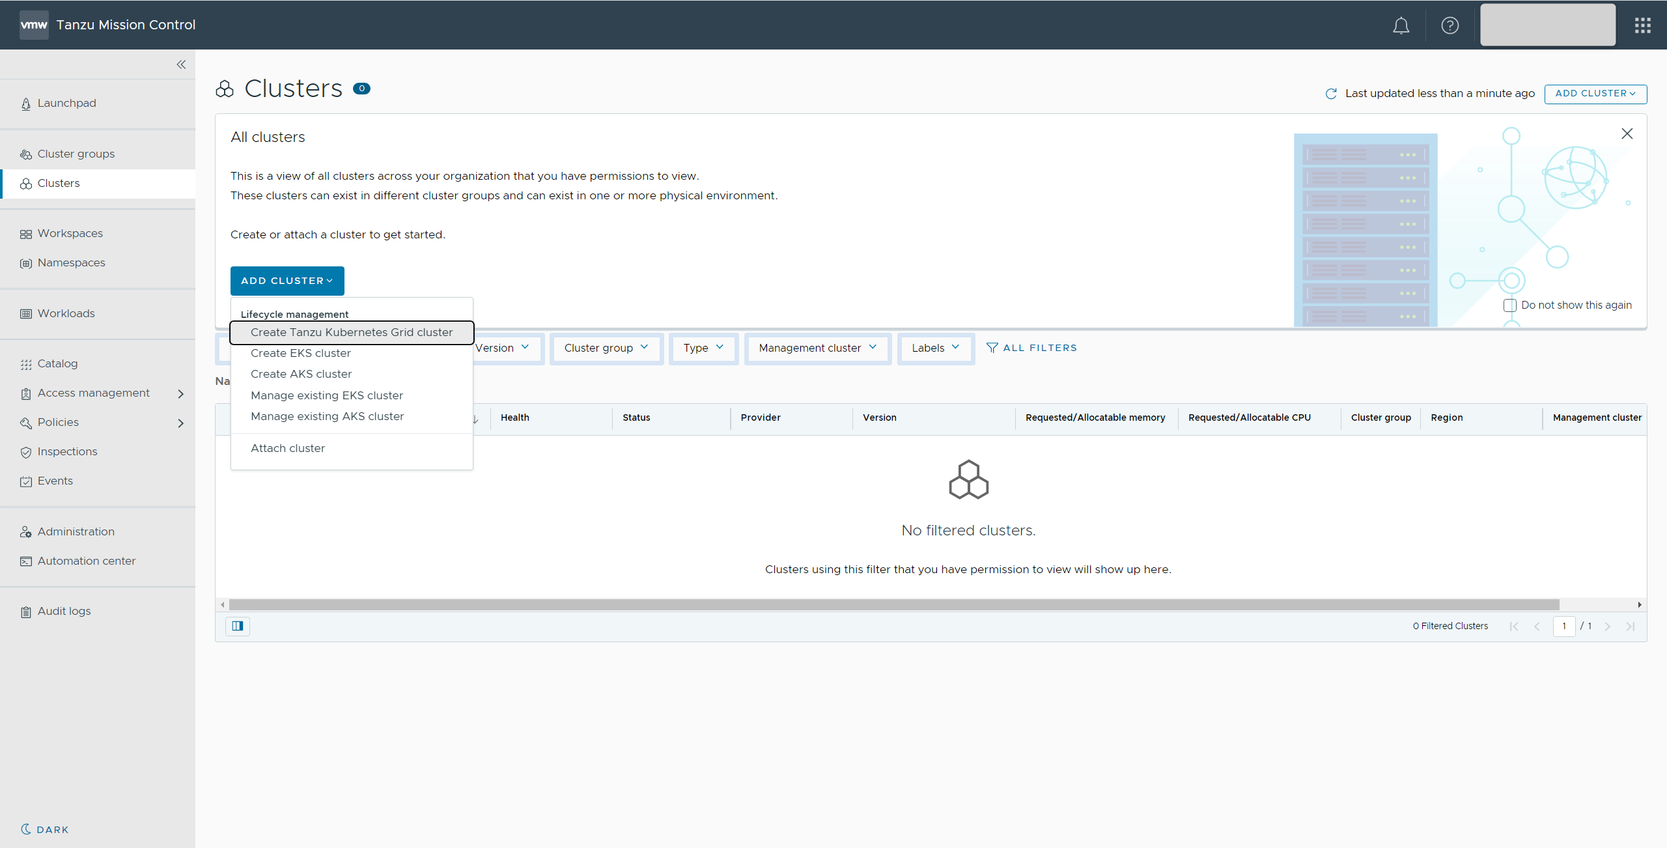Click the page number input field
This screenshot has height=848, width=1667.
(1563, 626)
